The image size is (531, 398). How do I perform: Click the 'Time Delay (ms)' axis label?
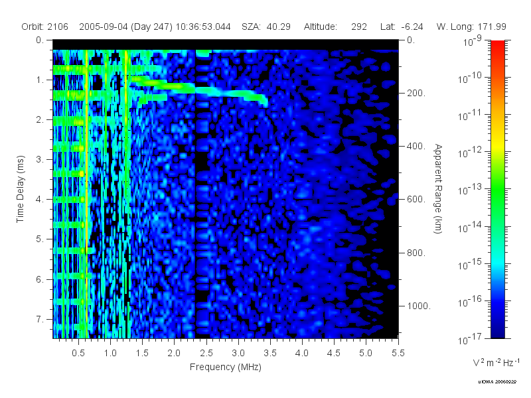(21, 189)
